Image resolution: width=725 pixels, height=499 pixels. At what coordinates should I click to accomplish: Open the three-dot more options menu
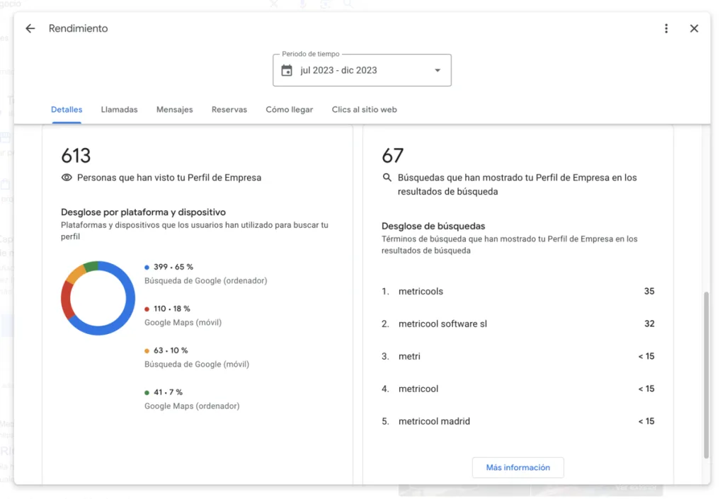(666, 28)
